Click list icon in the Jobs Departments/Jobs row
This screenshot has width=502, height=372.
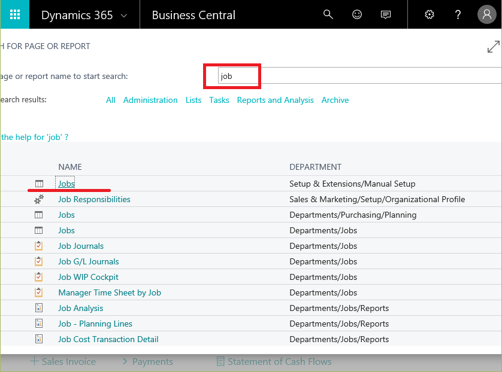click(39, 230)
